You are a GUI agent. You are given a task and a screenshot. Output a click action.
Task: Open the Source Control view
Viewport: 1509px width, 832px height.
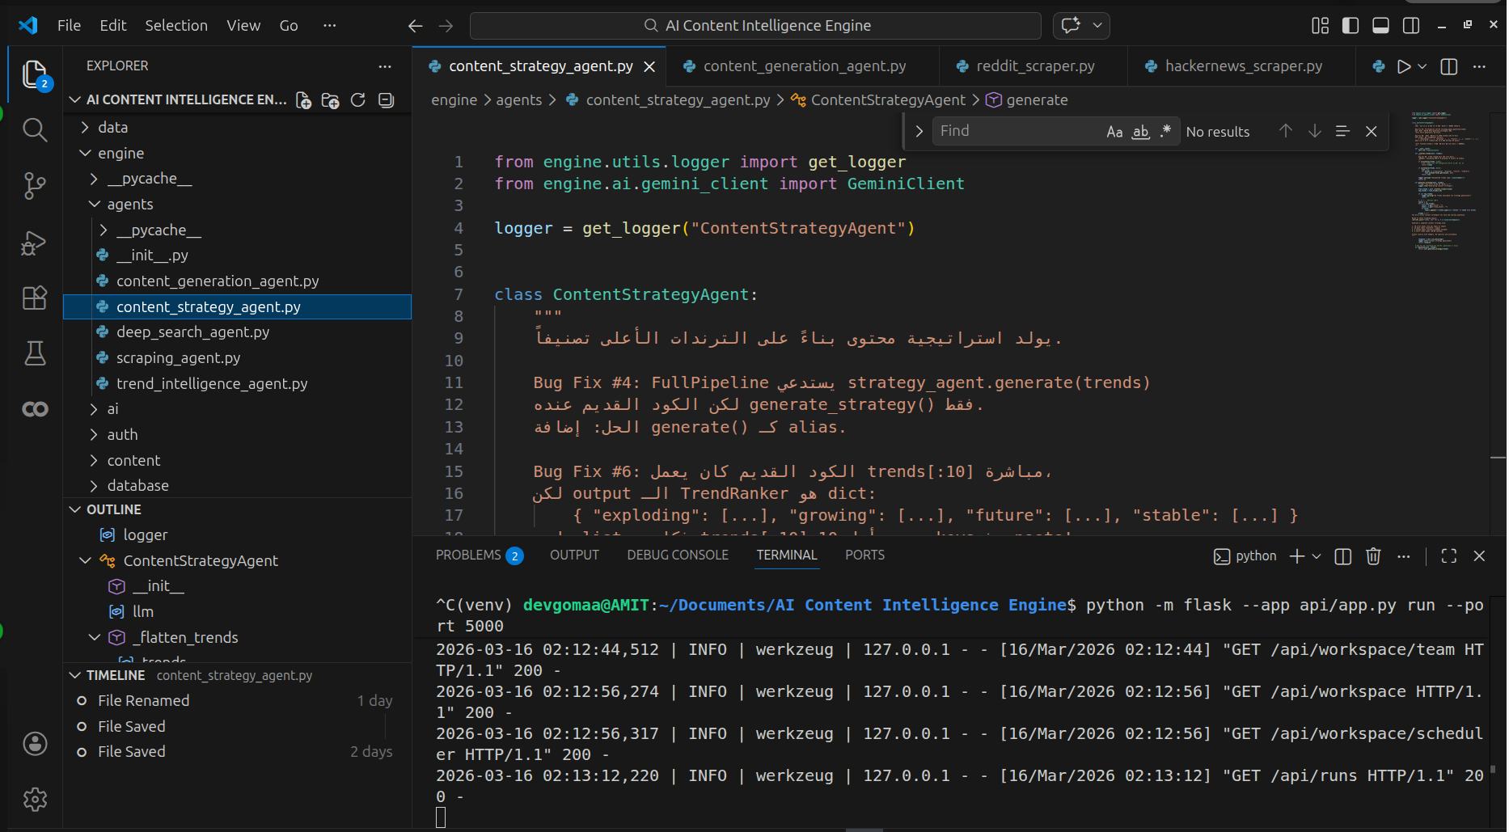pos(34,186)
